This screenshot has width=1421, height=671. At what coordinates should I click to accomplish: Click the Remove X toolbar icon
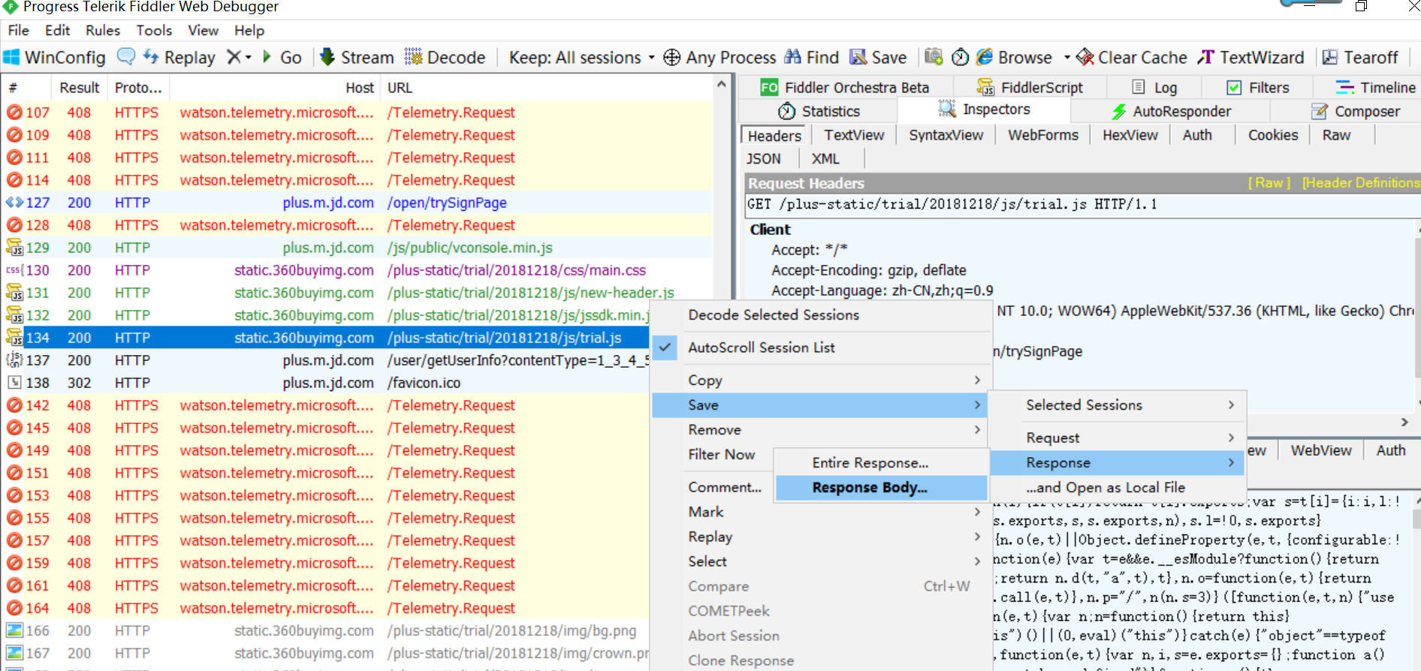(234, 57)
